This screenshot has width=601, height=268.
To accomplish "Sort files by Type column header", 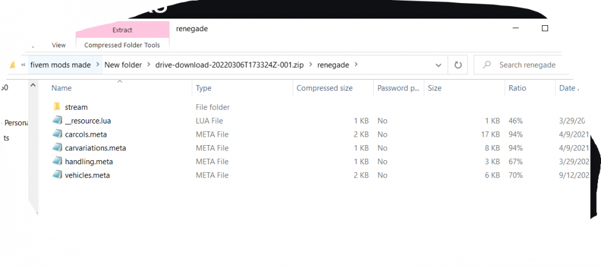I will 204,88.
